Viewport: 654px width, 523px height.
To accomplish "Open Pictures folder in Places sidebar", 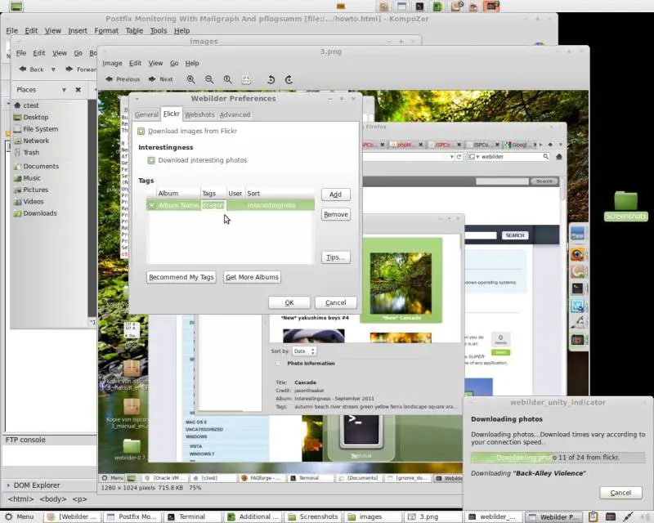I will 31,190.
